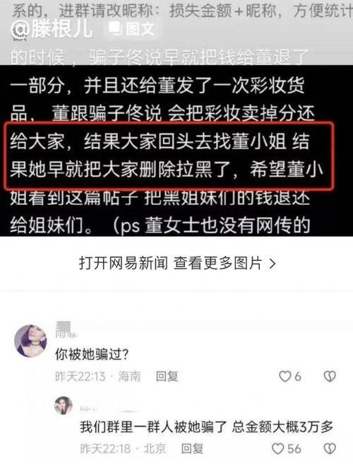Expand more pictures via the chevron arrow

click(x=273, y=264)
